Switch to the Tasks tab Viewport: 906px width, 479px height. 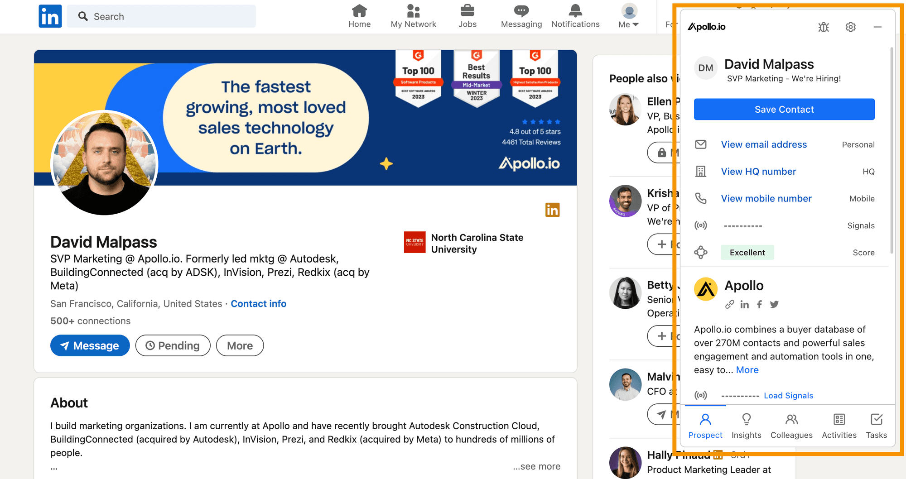[877, 426]
